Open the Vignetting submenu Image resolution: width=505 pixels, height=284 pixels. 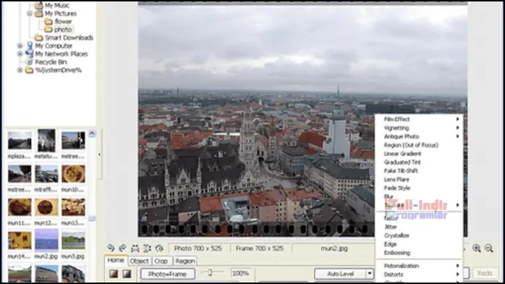420,128
